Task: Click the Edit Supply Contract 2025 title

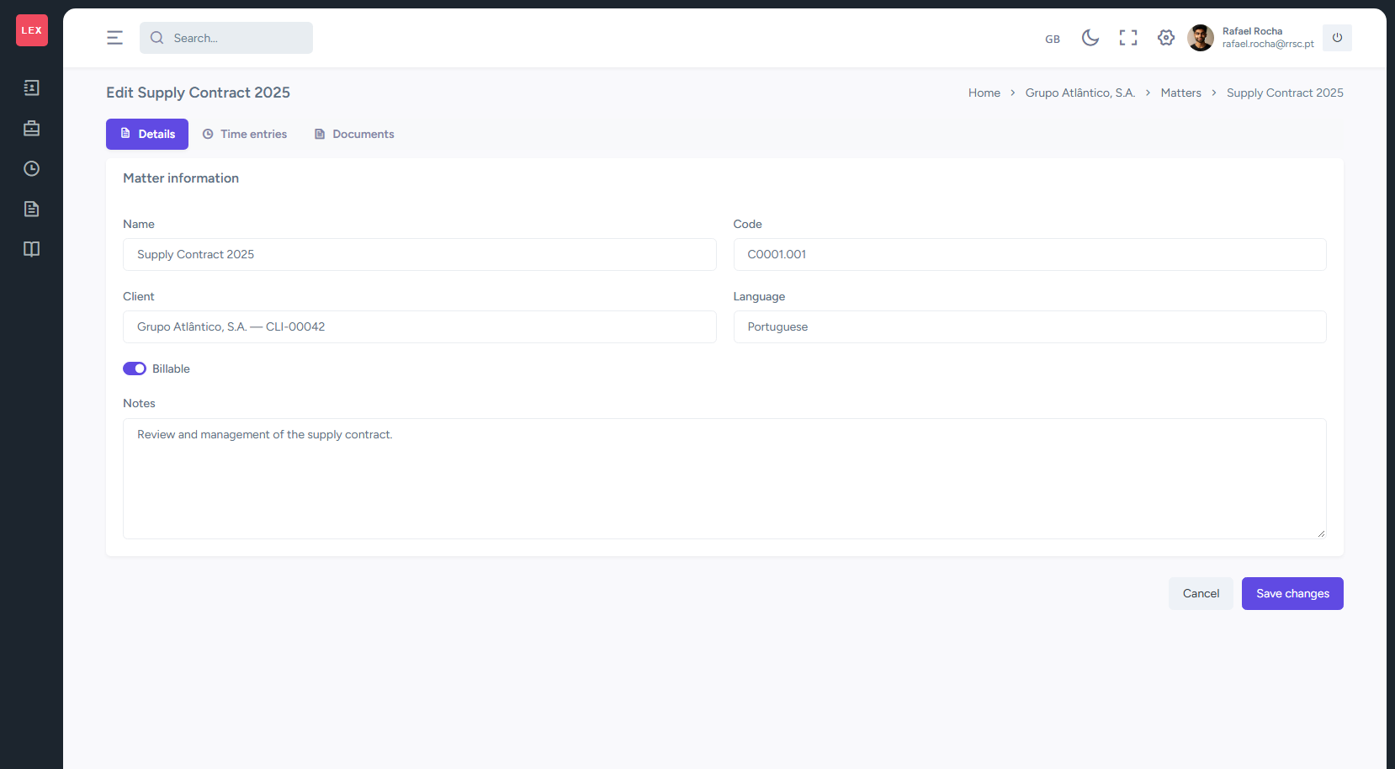Action: click(x=198, y=93)
